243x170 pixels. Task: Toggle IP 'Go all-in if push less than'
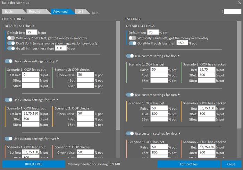[x=132, y=43]
